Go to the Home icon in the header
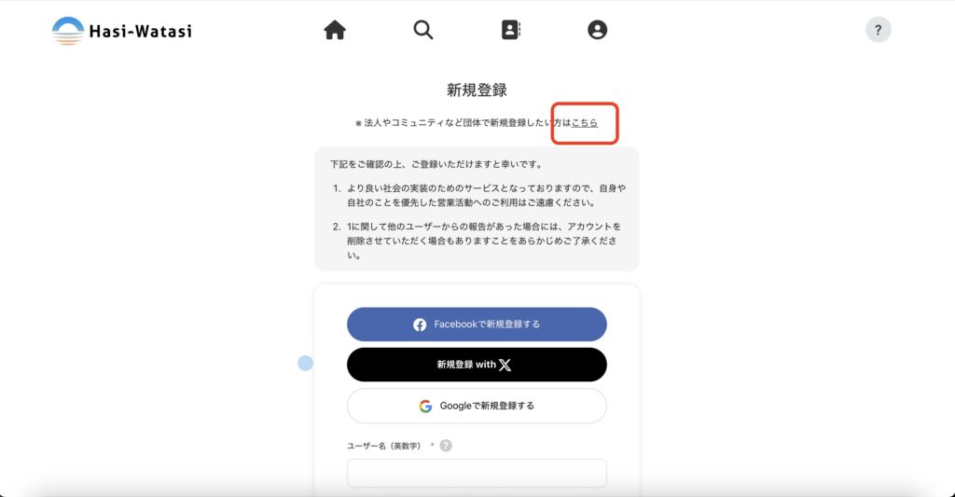Viewport: 955px width, 497px height. (335, 30)
